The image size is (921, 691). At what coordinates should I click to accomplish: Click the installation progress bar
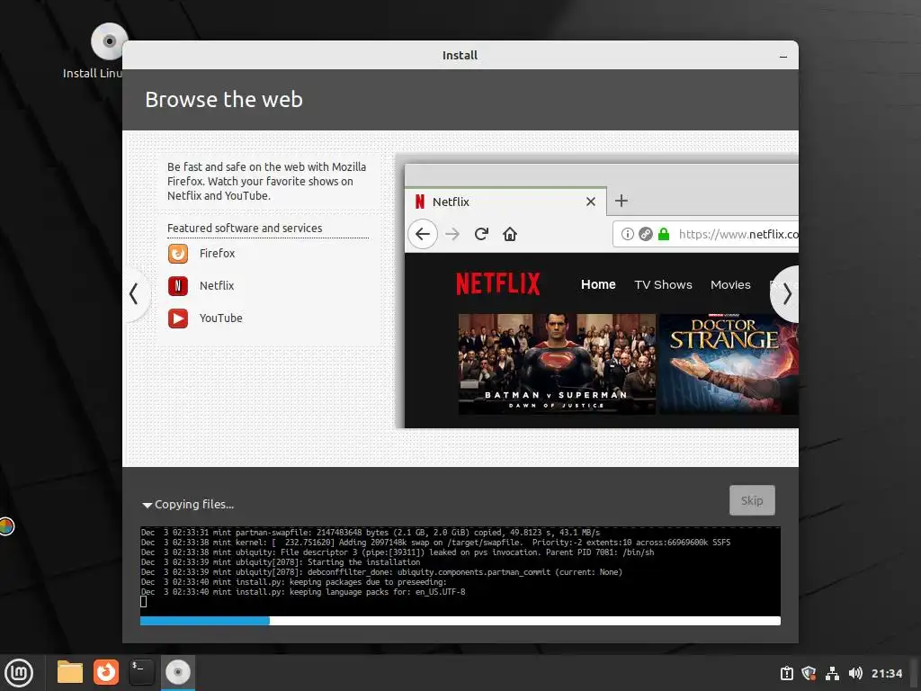tap(460, 621)
